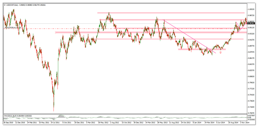Click the current price label 0.96361
This screenshot has width=258, height=128.
(251, 24)
